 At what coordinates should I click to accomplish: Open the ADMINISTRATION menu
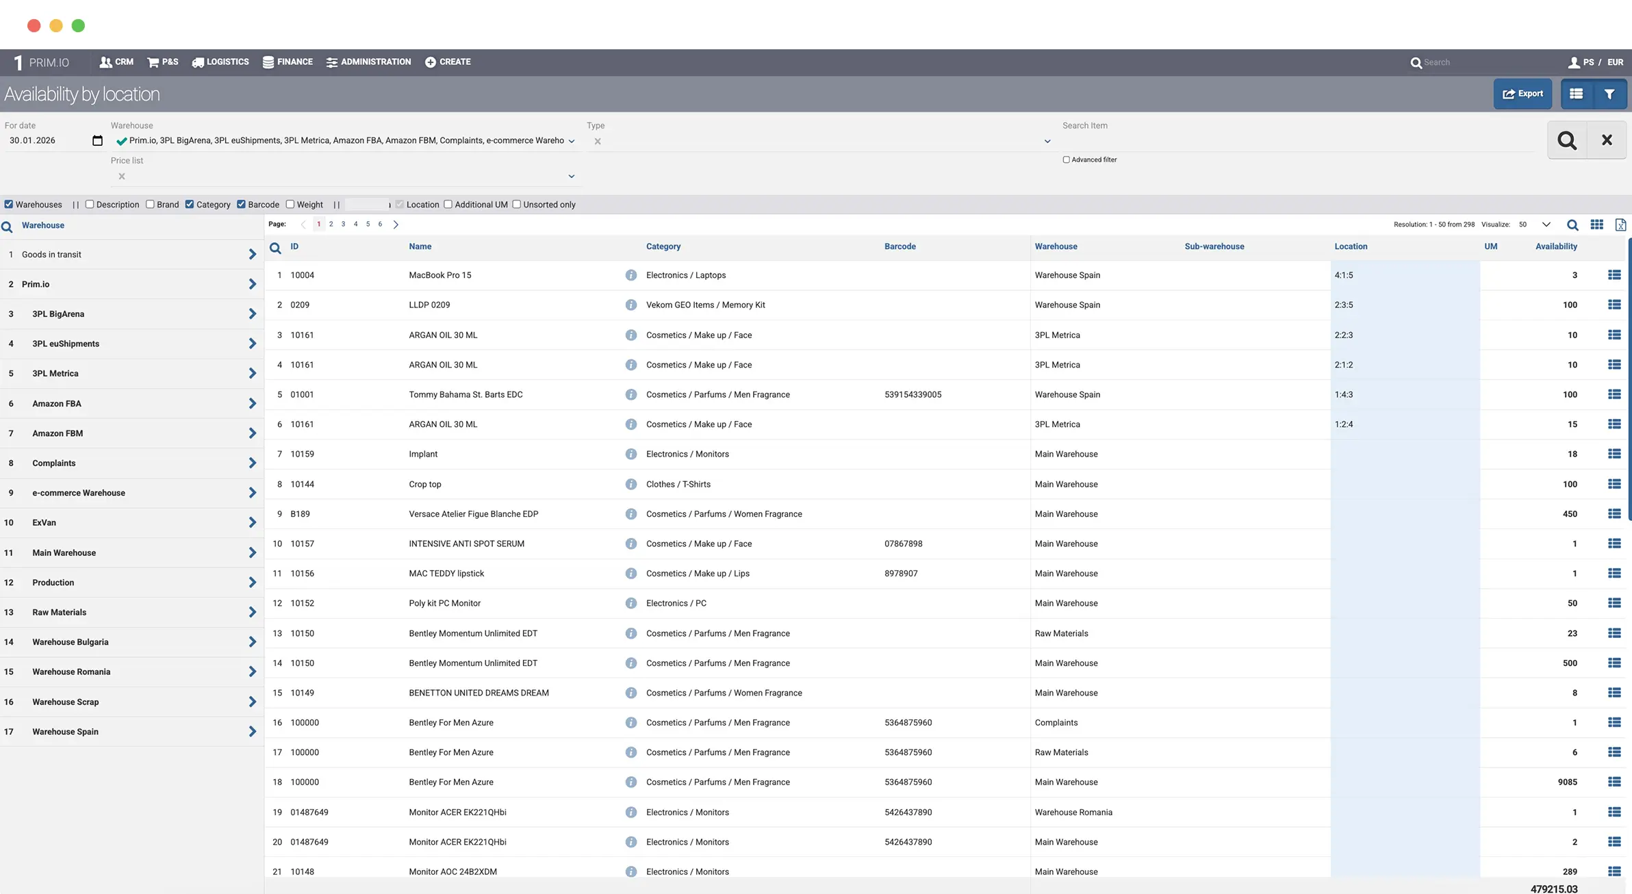click(368, 62)
